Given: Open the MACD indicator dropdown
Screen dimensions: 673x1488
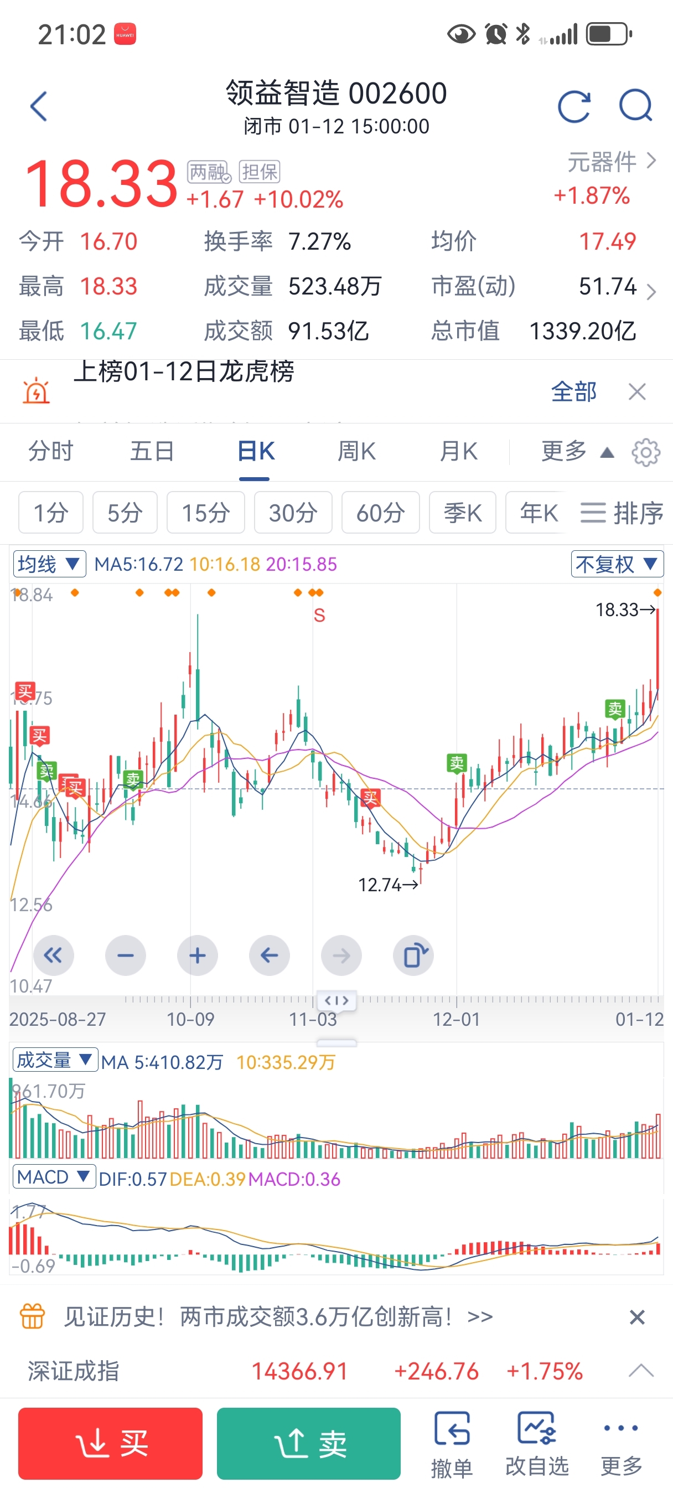Looking at the screenshot, I should pos(53,1177).
